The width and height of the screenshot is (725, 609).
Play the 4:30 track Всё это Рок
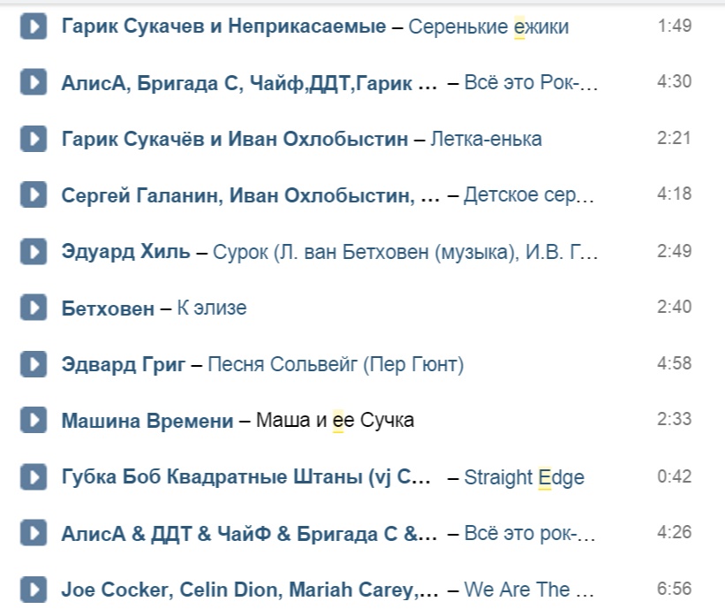34,82
